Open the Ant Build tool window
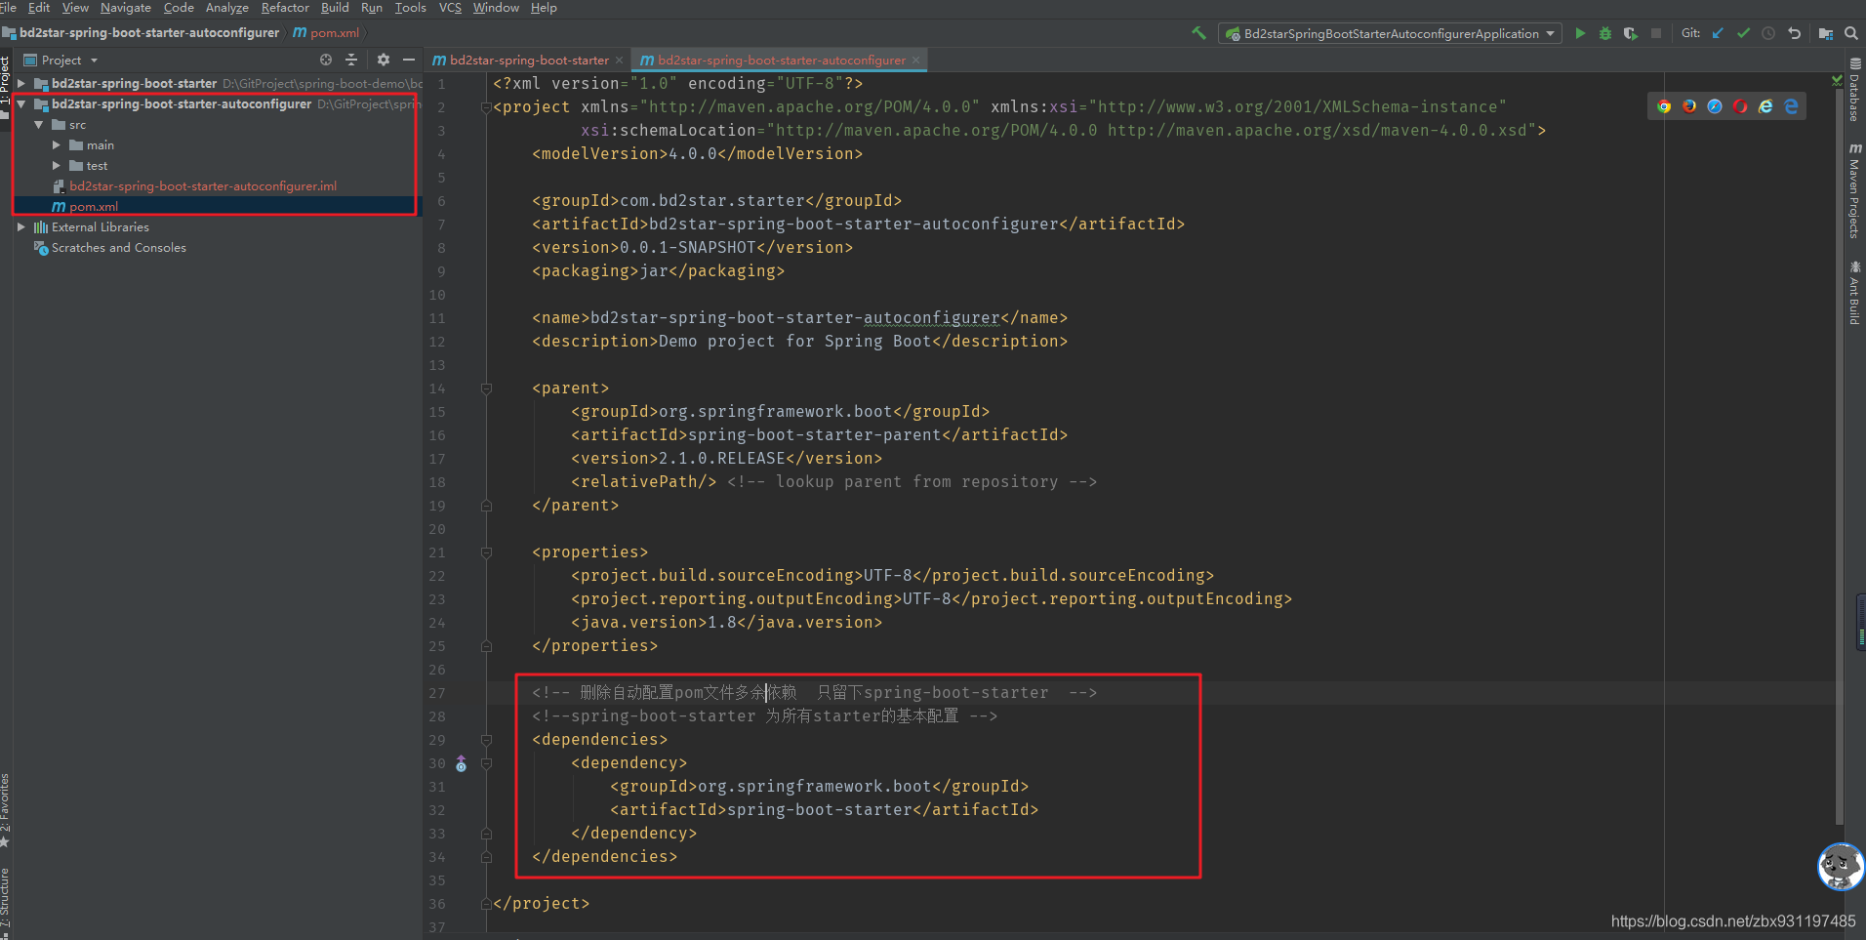The height and width of the screenshot is (940, 1866). 1854,293
